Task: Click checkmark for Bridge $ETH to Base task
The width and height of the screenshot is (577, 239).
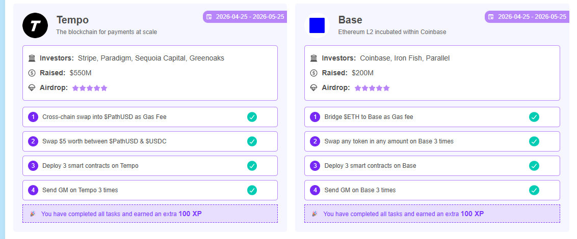Action: (x=534, y=117)
